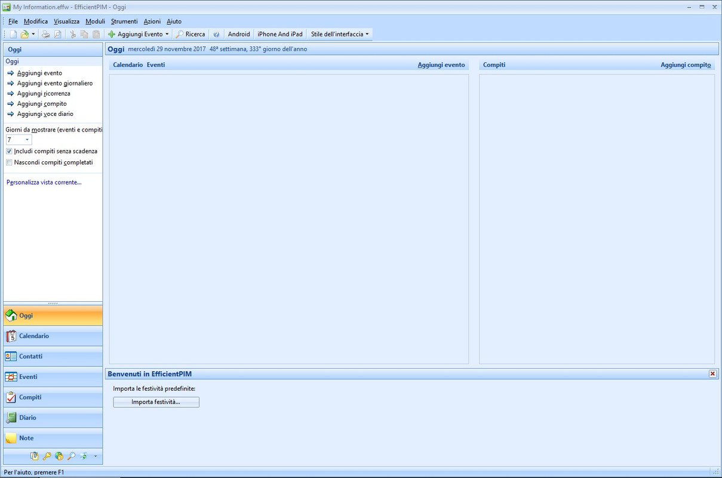
Task: Open the Contatti navigation module
Action: click(x=53, y=356)
